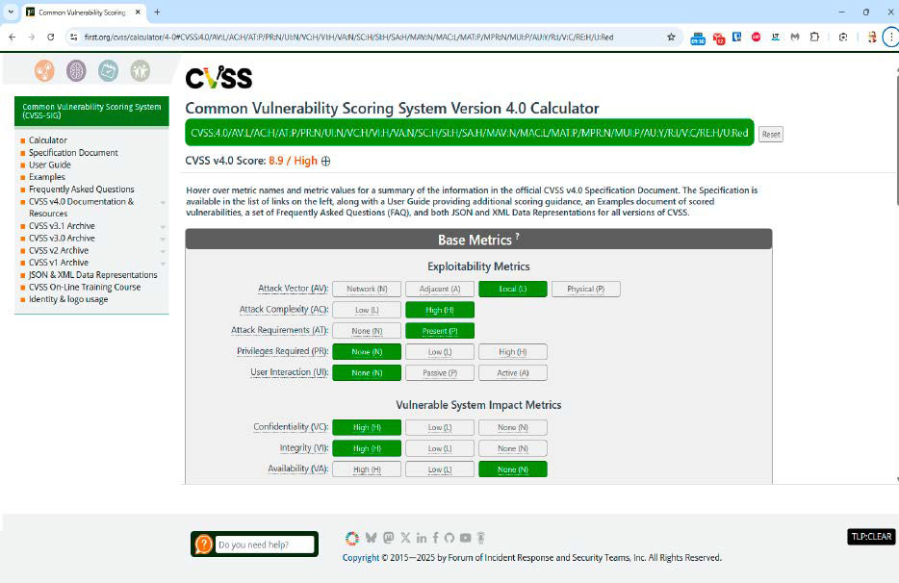Expand the CVSS v3.1 Archive submenu arrow

coord(163,227)
